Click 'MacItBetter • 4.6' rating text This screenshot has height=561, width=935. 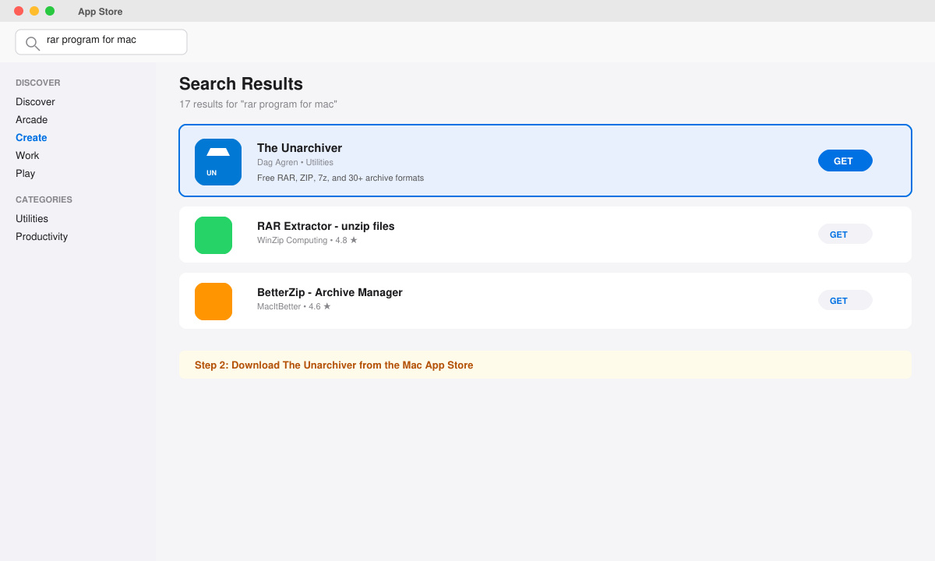[294, 306]
